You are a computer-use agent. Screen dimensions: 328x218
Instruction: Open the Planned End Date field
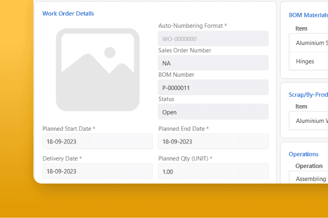[x=213, y=141]
